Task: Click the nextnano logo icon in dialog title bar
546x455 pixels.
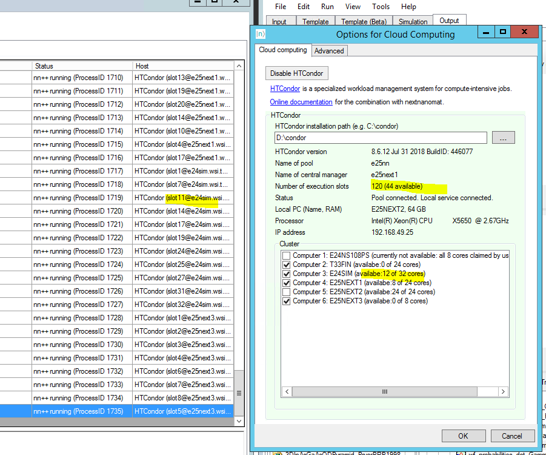Action: point(260,34)
